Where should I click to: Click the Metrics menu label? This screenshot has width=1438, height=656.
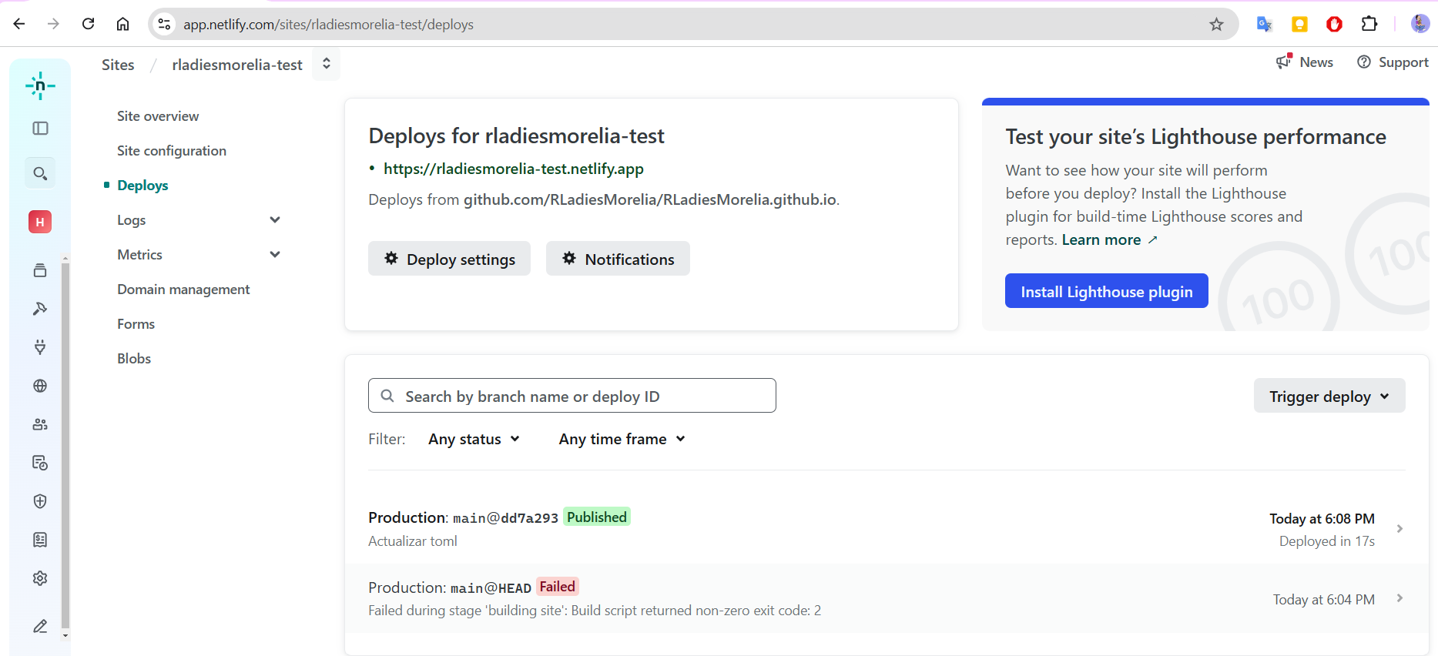point(139,254)
